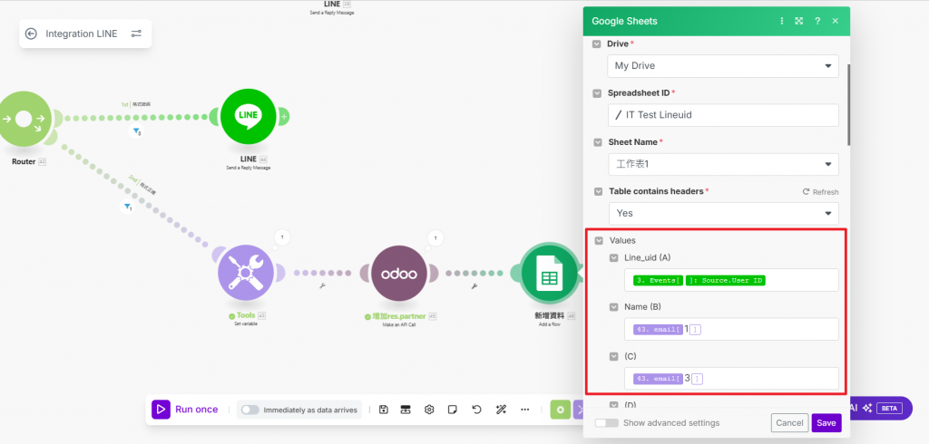This screenshot has height=444, width=929.
Task: Open Google Sheets panel kebab menu
Action: [782, 21]
